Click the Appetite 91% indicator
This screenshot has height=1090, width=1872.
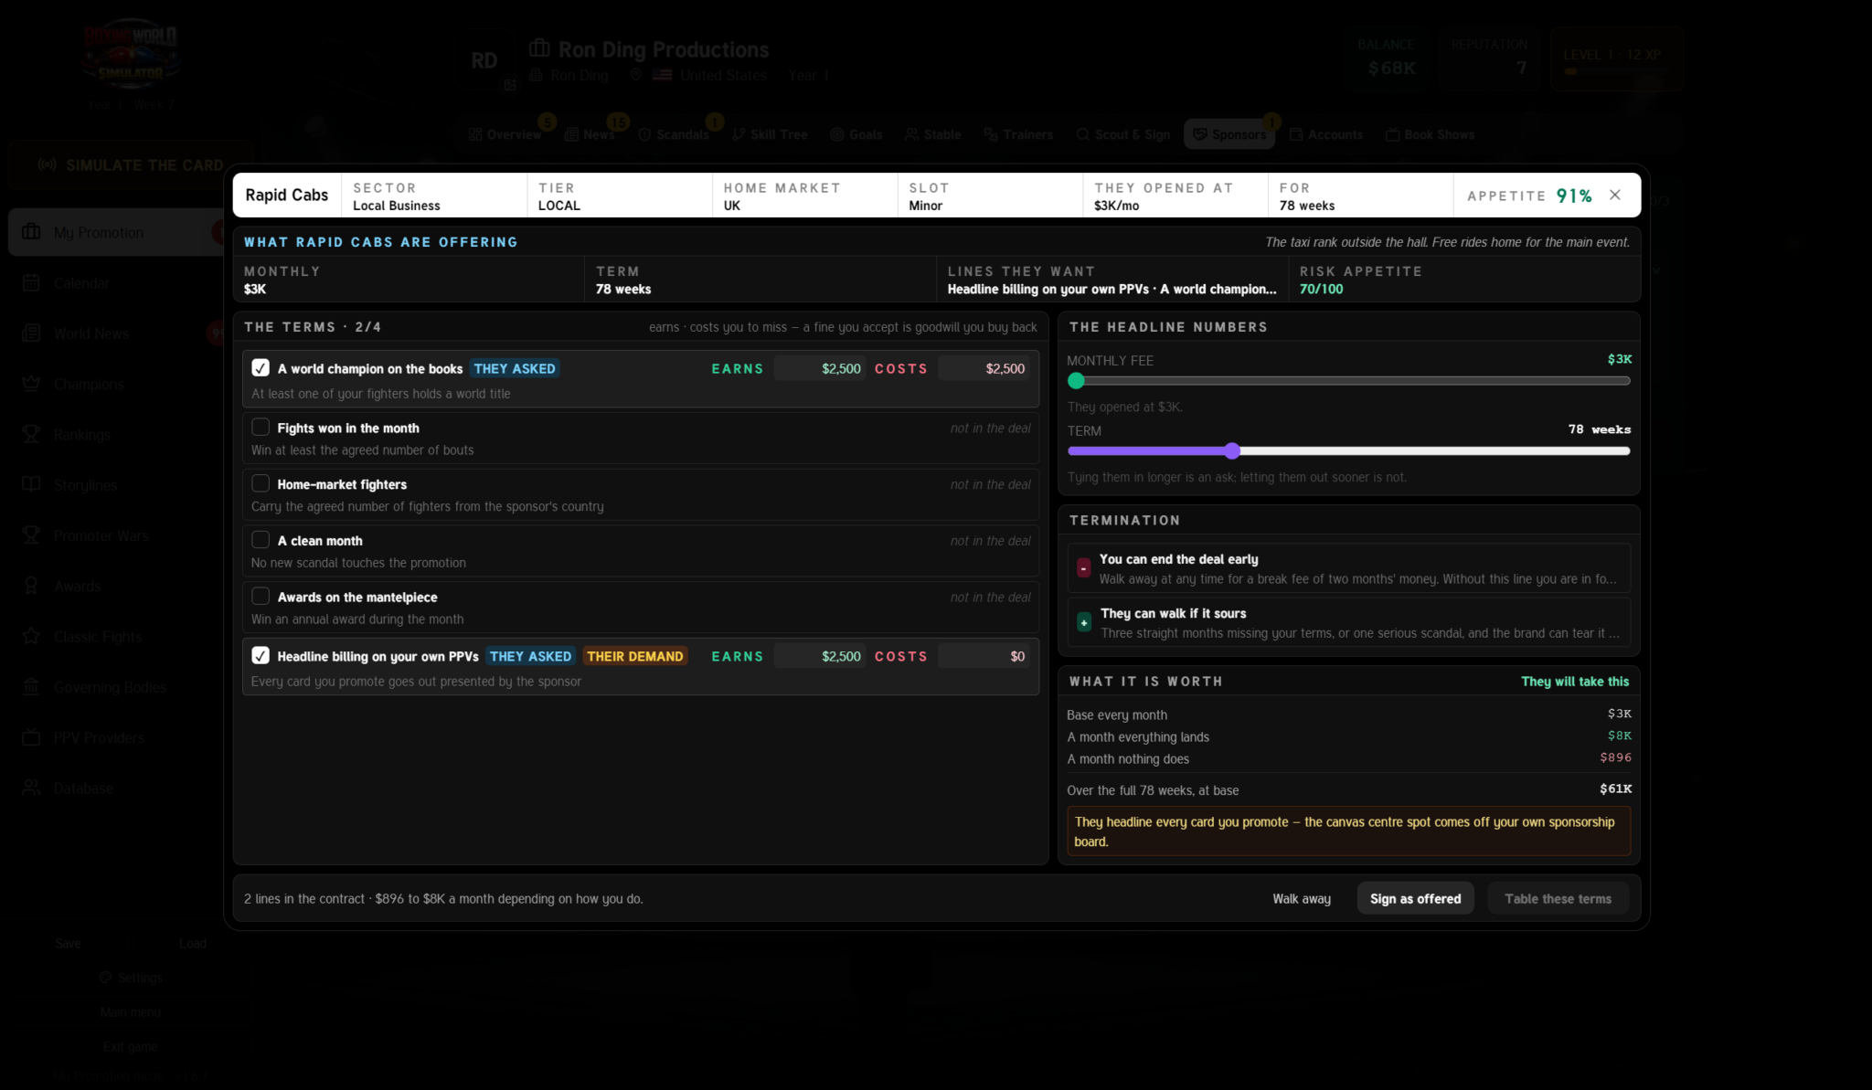point(1529,196)
